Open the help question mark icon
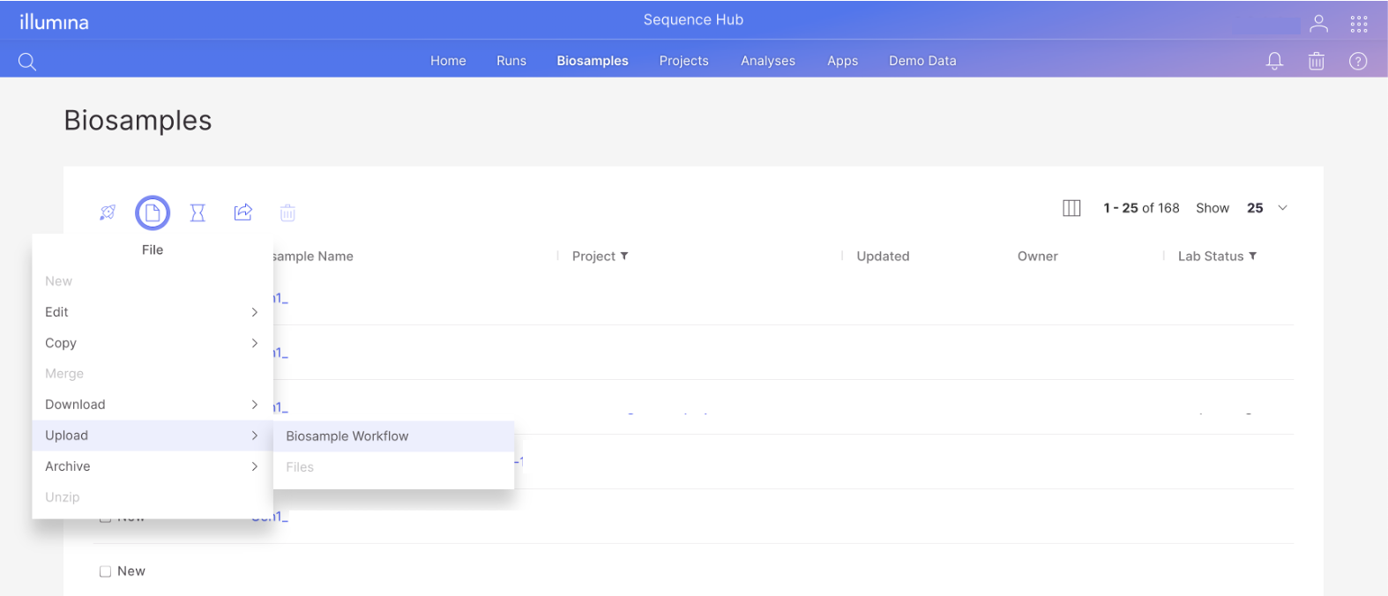Viewport: 1388px width, 596px height. (1358, 61)
